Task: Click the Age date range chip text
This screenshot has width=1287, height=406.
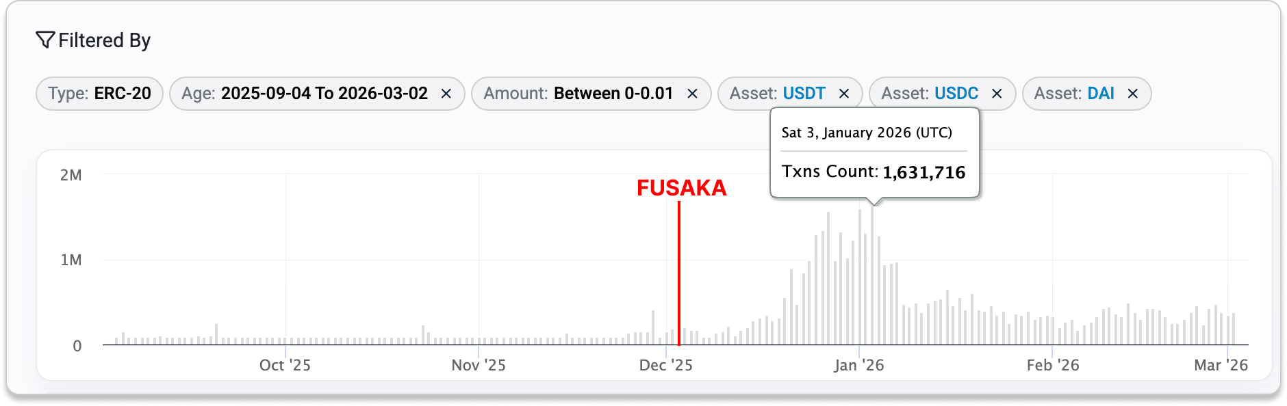Action: pos(305,94)
